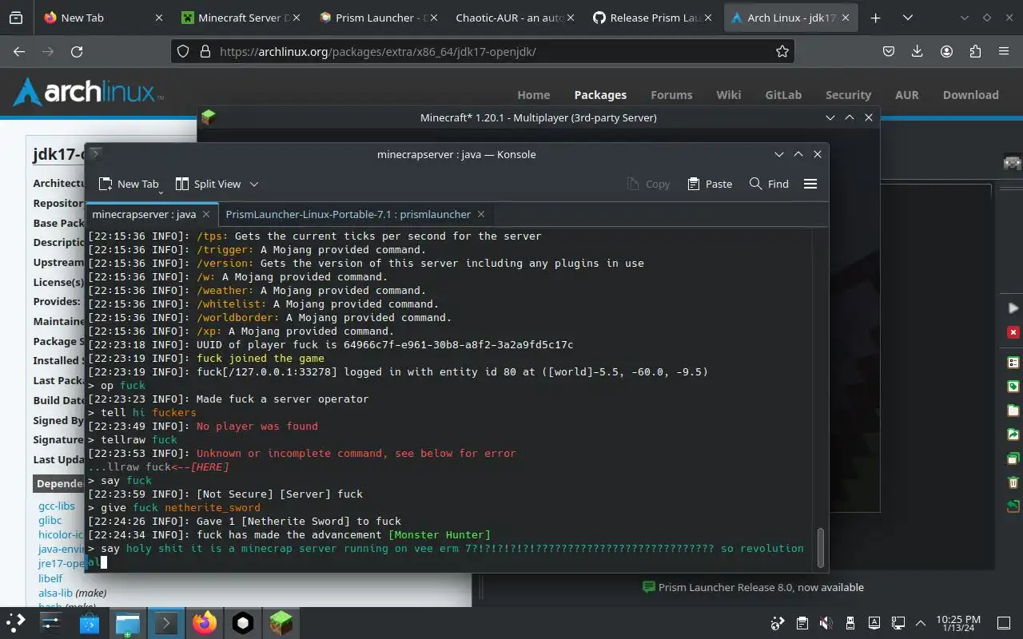This screenshot has width=1023, height=639.
Task: Open network connections tray icon
Action: pyautogui.click(x=899, y=623)
